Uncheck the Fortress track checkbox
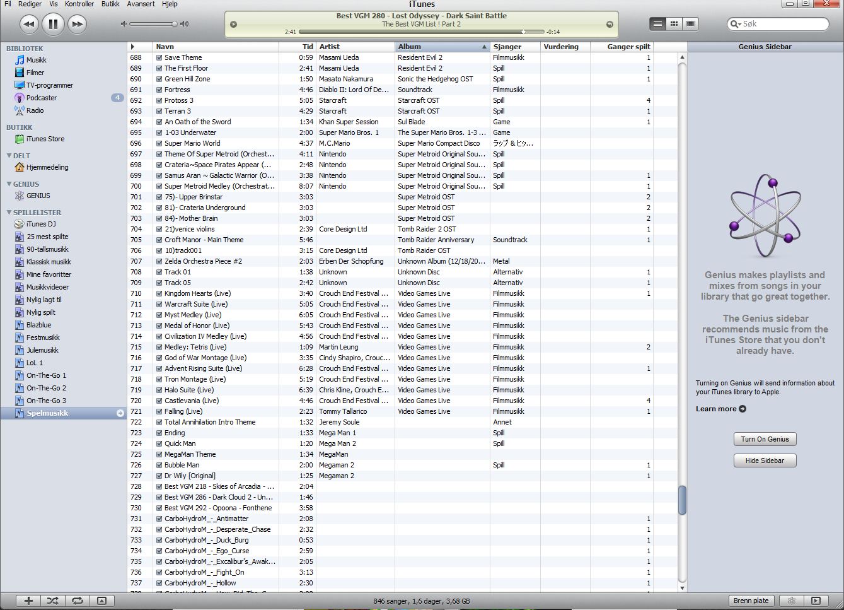The height and width of the screenshot is (610, 844). [x=159, y=90]
